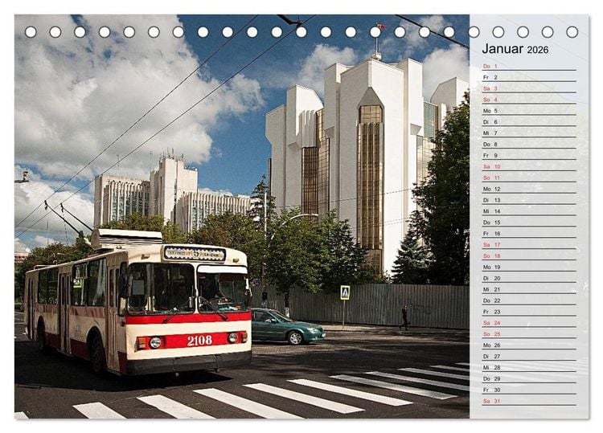Viewport: 603px width, 433px height.
Task: Click the calendar row 'Do 29'
Action: point(529,378)
